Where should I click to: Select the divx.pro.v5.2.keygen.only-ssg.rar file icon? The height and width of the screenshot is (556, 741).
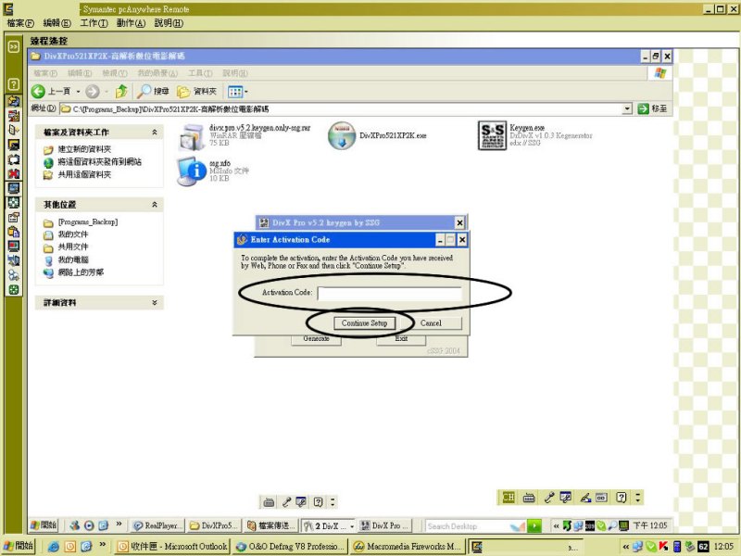pos(192,136)
